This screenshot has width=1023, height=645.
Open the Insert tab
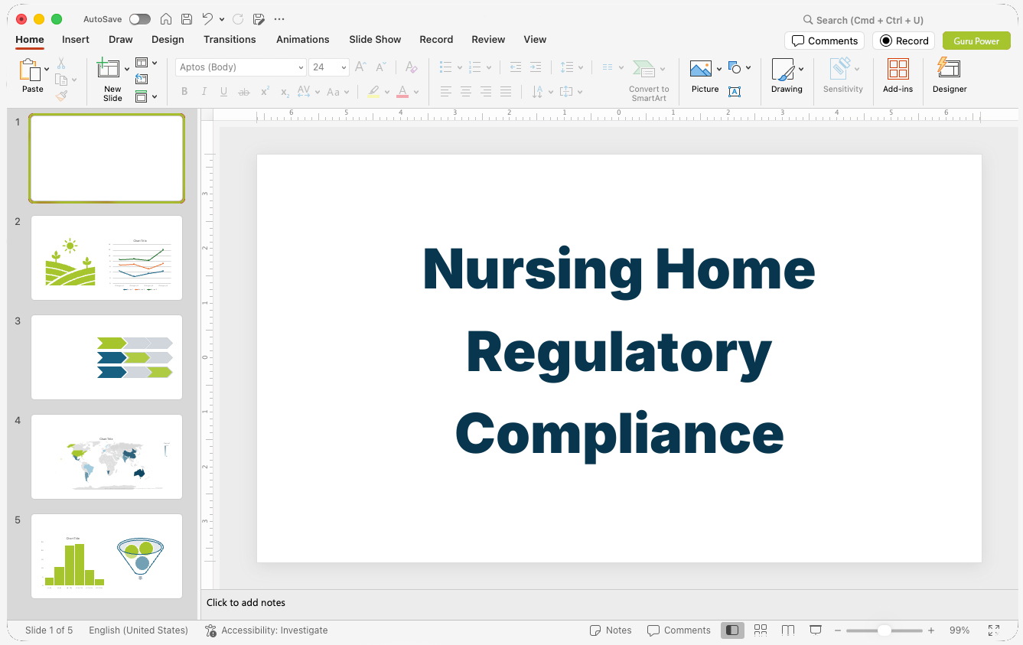76,39
